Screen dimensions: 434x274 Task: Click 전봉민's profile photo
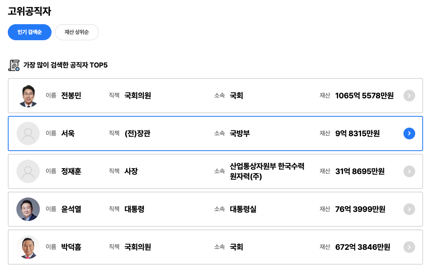pos(28,96)
